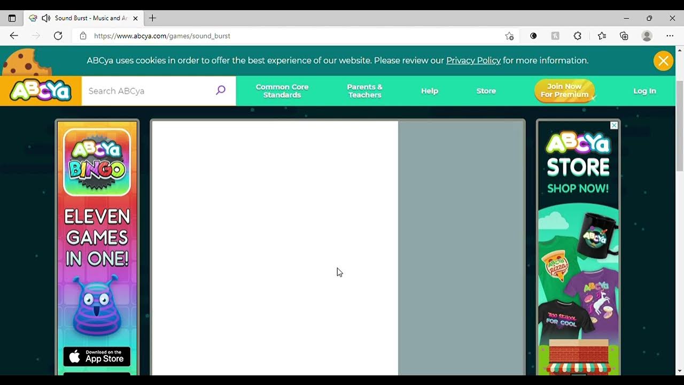Refresh the current page
Screen dimensions: 684x385
coord(58,36)
